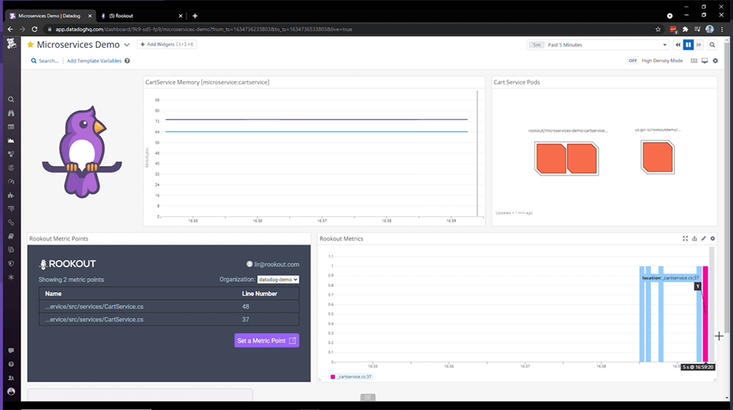Click the Chrome address bar URL

pyautogui.click(x=203, y=29)
